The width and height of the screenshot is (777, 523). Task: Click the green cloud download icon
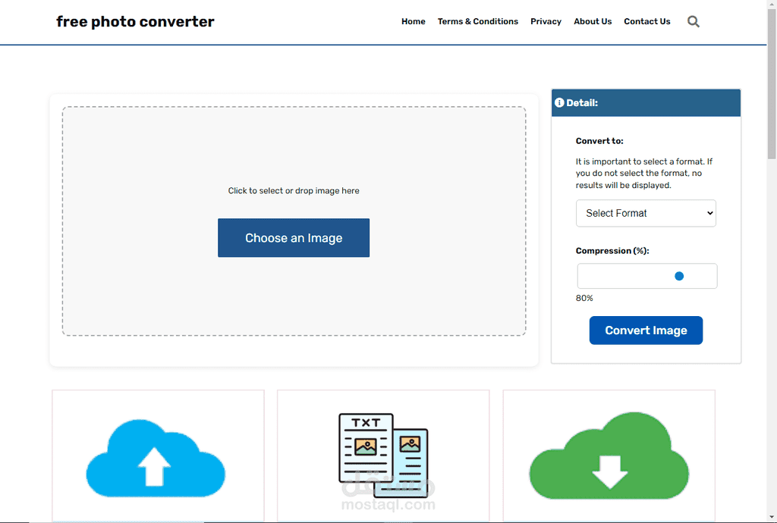click(x=609, y=456)
